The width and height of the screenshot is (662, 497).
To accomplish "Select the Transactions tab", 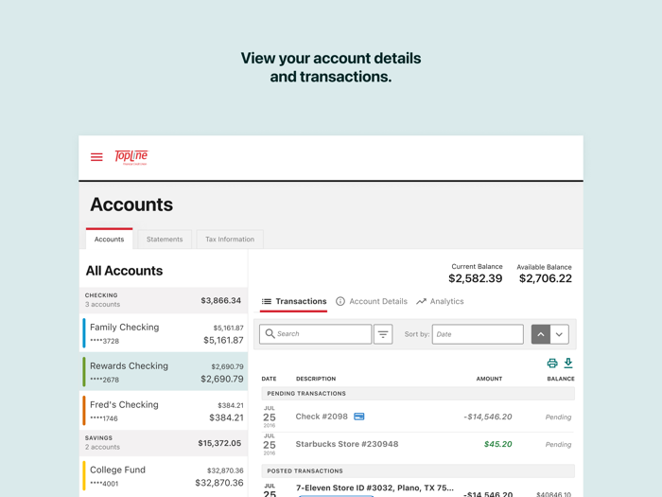I will click(x=294, y=301).
